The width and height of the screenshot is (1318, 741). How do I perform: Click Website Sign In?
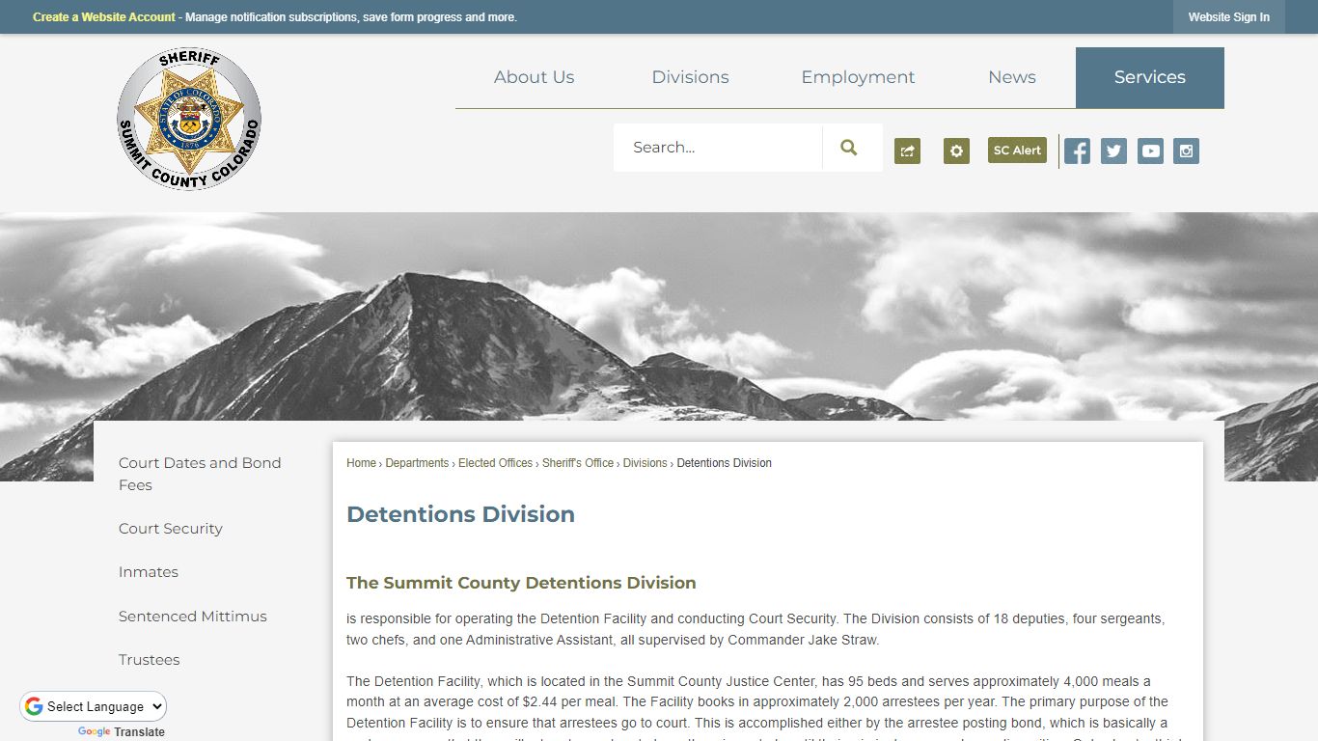pyautogui.click(x=1228, y=16)
